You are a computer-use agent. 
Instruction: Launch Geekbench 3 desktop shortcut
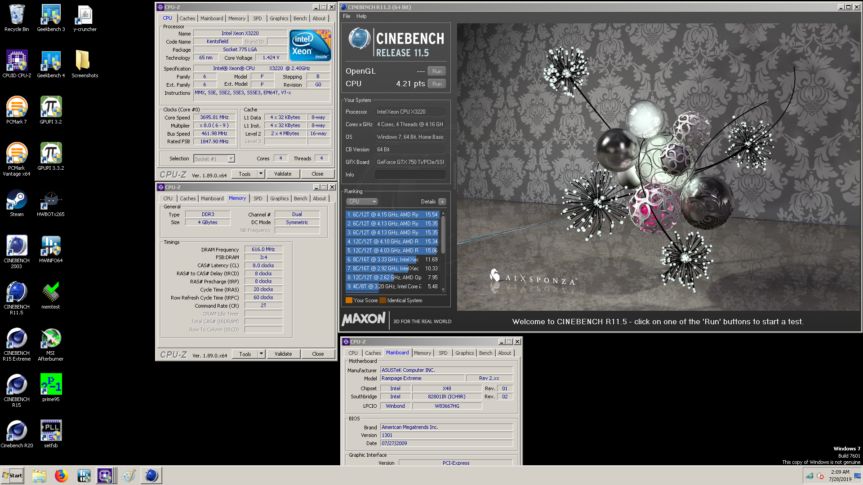pyautogui.click(x=51, y=18)
